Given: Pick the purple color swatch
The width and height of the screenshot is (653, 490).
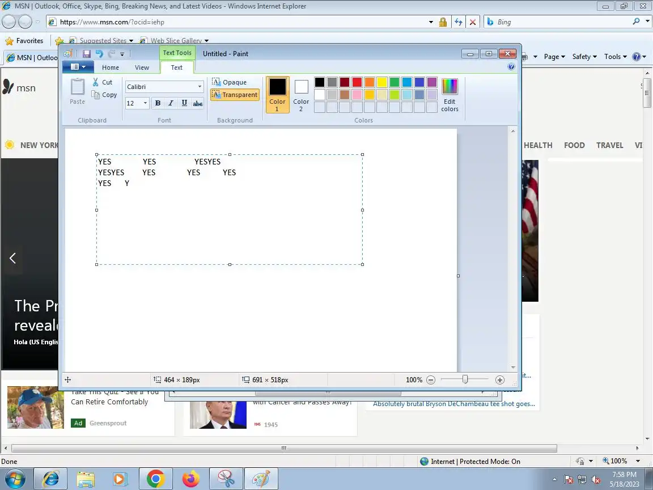Looking at the screenshot, I should [432, 82].
